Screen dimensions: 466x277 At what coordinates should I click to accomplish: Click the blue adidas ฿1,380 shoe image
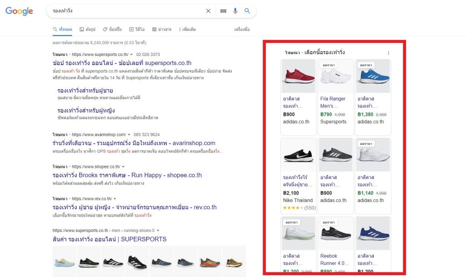tap(373, 76)
